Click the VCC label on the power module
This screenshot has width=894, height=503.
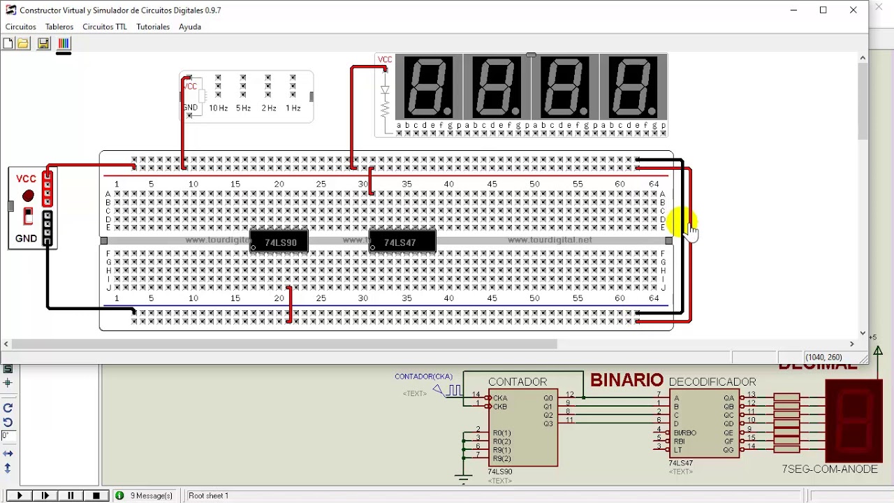(x=26, y=179)
